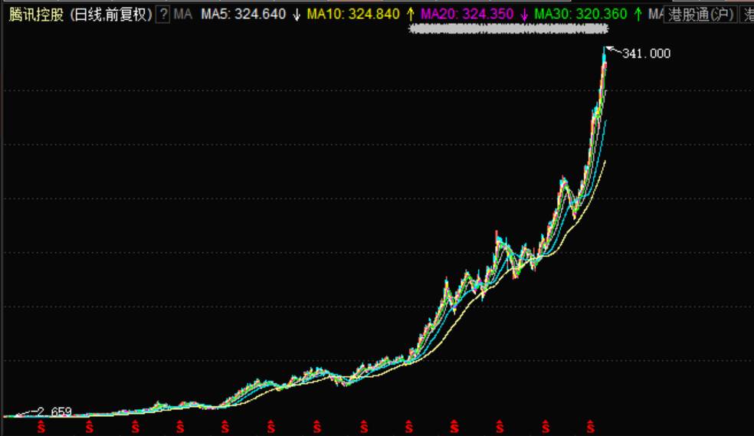
Task: Click the magenta down arrow after MA20
Action: [x=524, y=14]
